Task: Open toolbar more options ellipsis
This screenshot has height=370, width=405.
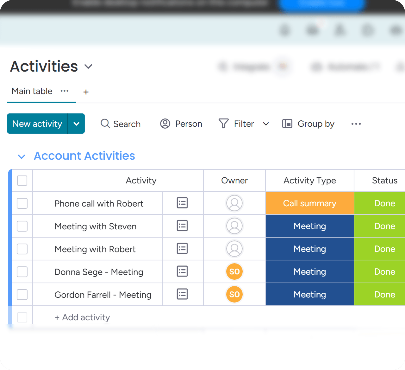Action: tap(356, 124)
